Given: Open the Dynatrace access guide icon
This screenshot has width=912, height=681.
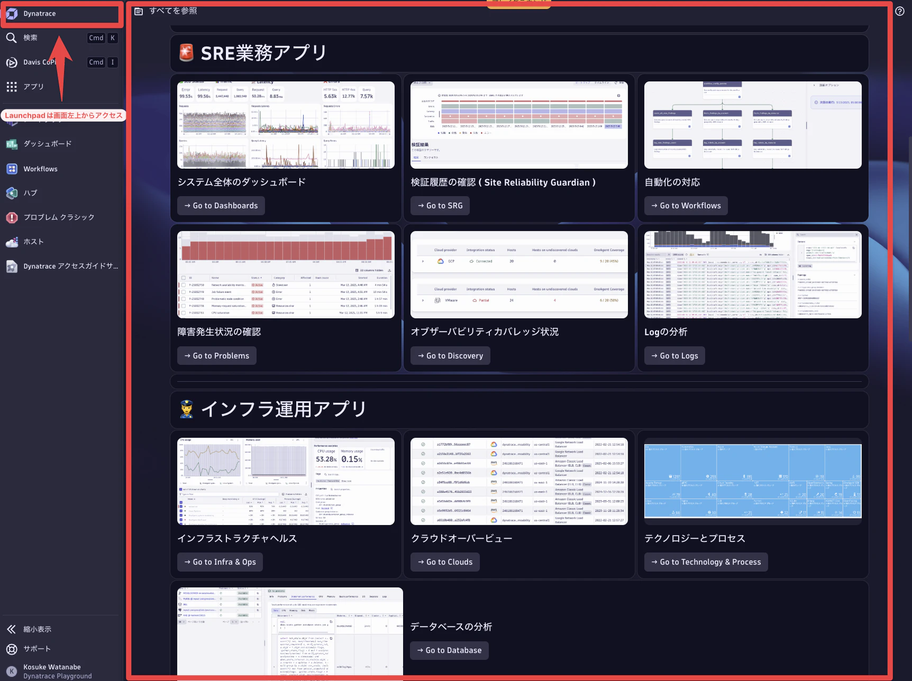Looking at the screenshot, I should (12, 266).
